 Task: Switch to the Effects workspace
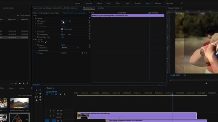pyautogui.click(x=118, y=3)
